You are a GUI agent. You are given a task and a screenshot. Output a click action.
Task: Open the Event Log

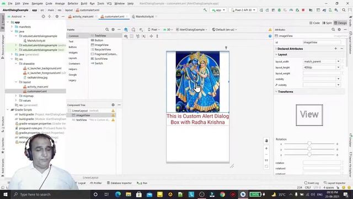pyautogui.click(x=312, y=183)
